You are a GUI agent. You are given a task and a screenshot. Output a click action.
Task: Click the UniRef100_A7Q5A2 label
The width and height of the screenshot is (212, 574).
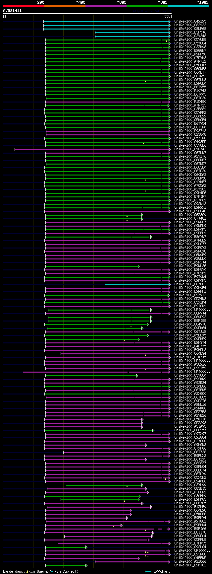click(190, 185)
